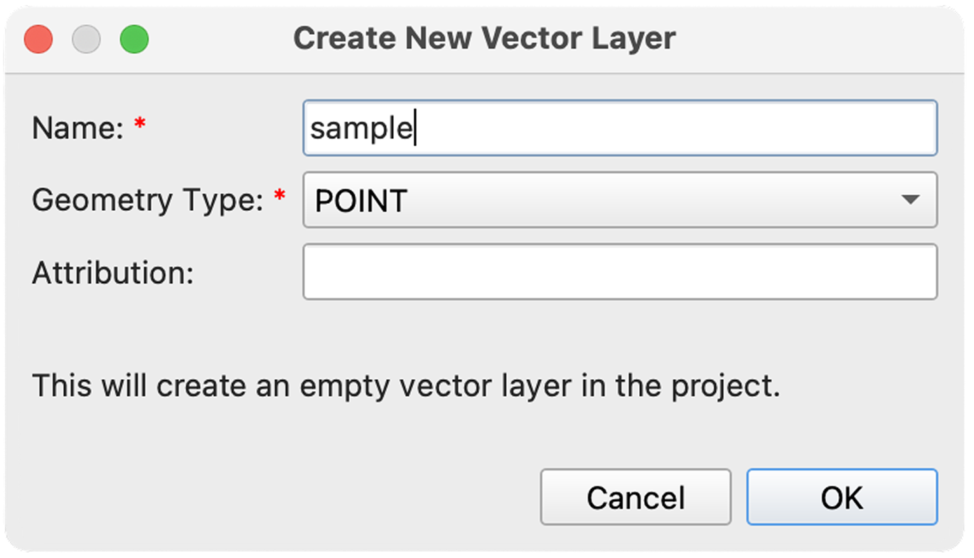The height and width of the screenshot is (558, 974).
Task: Click the Attribution input box
Action: (x=619, y=271)
